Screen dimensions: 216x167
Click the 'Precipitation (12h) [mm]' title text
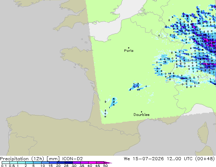tap(30, 159)
